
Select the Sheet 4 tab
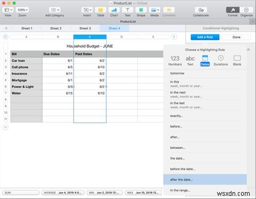pyautogui.click(x=114, y=28)
